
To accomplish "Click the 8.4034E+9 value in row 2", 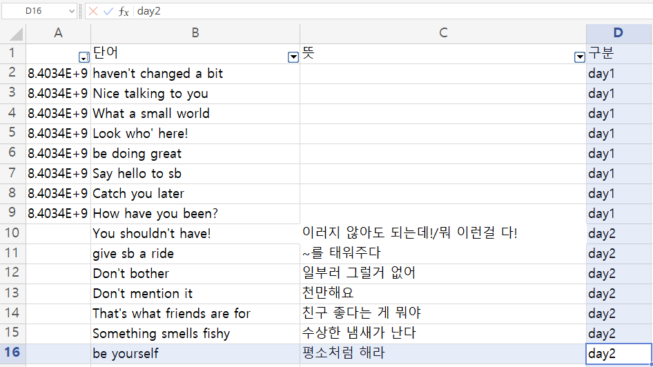I will coord(58,73).
